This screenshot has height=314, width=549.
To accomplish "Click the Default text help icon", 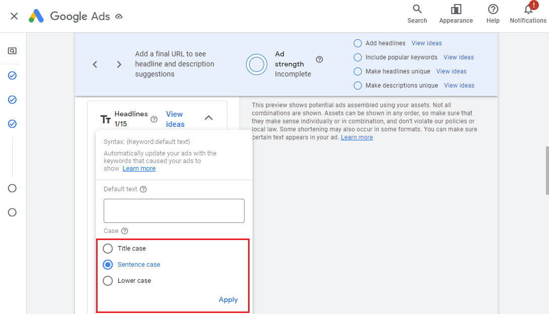I will click(143, 189).
